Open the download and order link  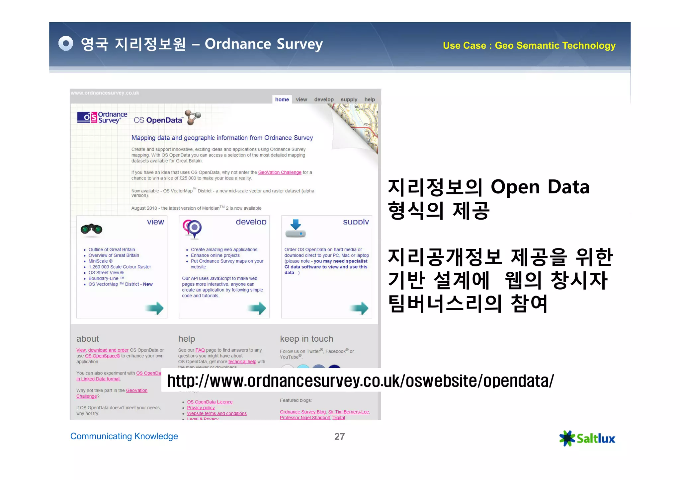108,350
